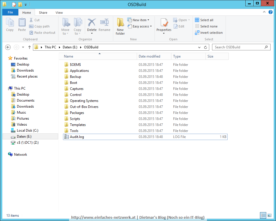This screenshot has width=276, height=221.
Task: Click the Edit command in ribbon
Action: click(x=179, y=26)
